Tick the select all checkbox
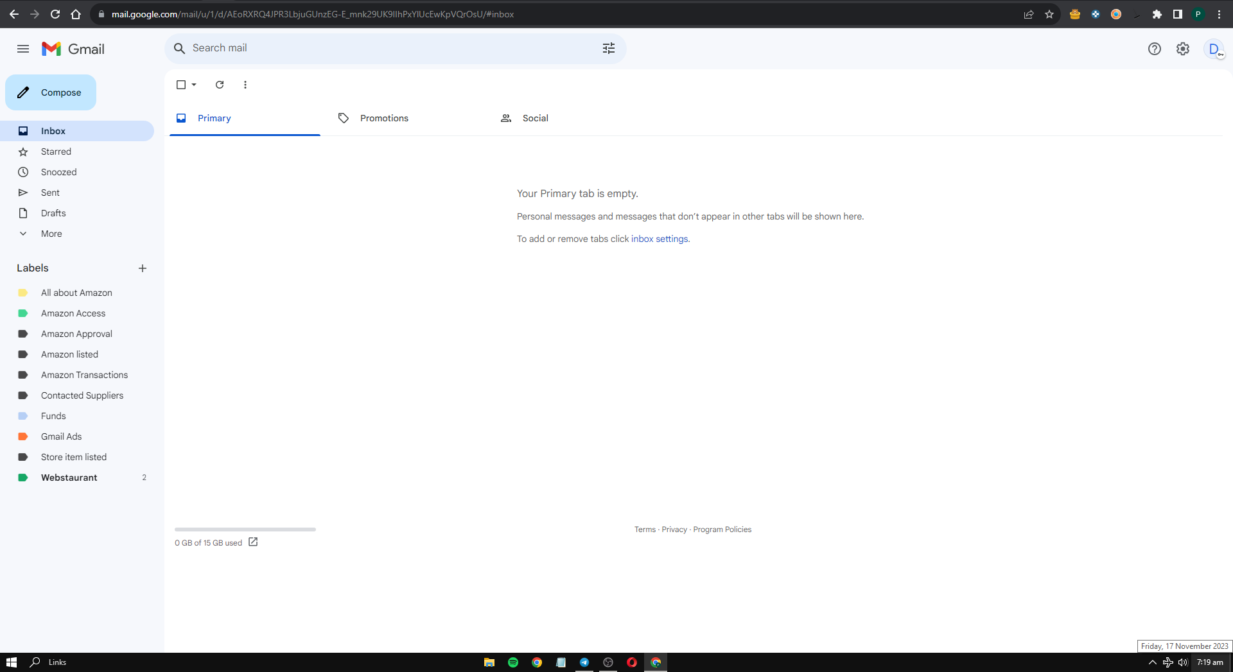The image size is (1233, 672). tap(181, 85)
